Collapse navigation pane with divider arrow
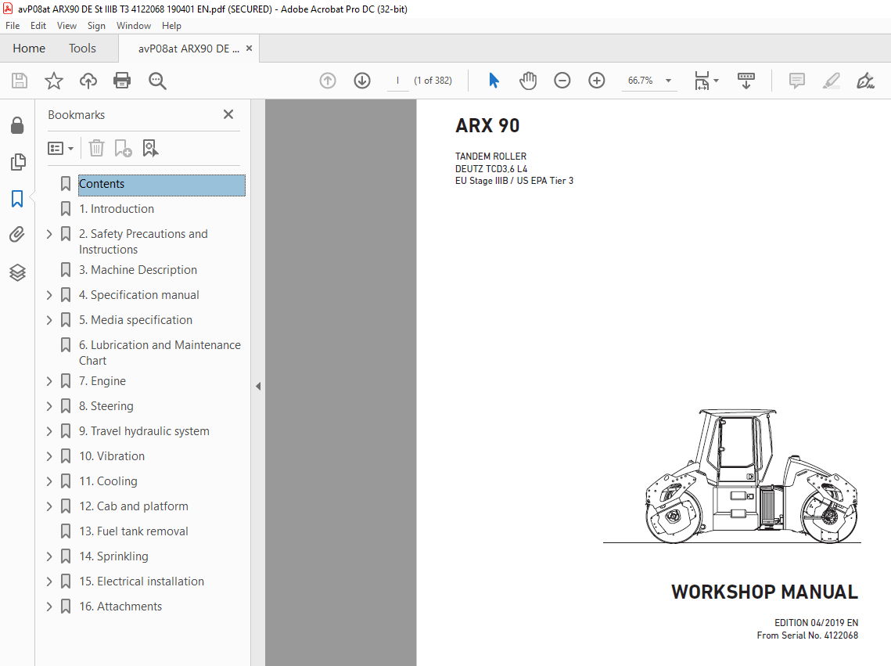This screenshot has height=666, width=891. pos(258,387)
